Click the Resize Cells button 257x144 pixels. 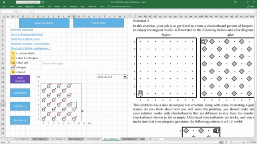[98, 23]
